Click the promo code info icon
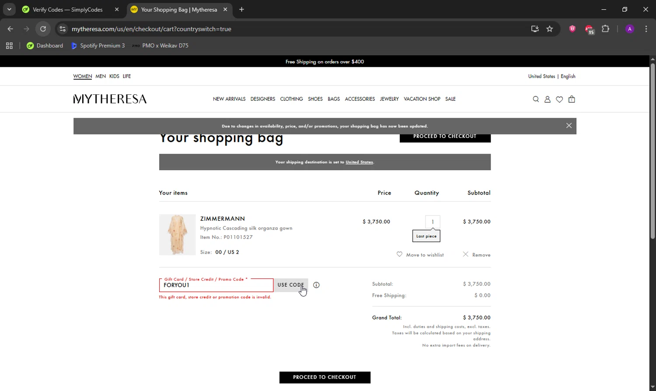656x391 pixels. 316,285
